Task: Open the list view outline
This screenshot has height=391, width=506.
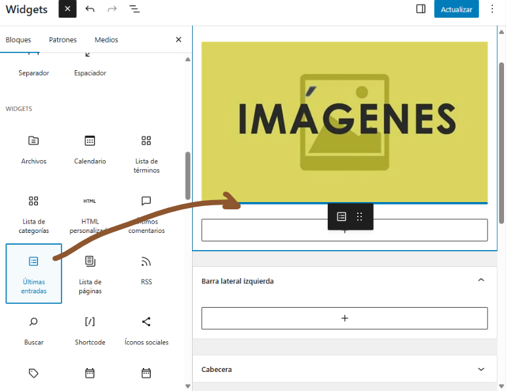Action: (x=134, y=9)
